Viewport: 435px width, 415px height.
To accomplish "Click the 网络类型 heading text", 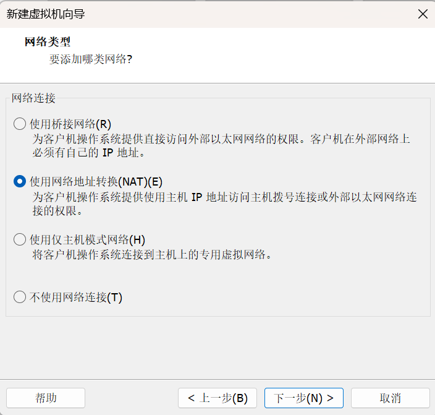I will [x=48, y=42].
